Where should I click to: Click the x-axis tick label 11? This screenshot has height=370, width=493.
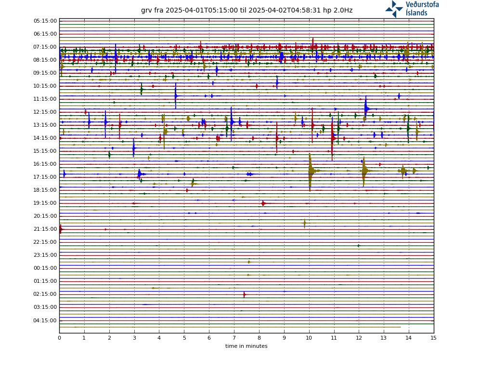coord(334,338)
